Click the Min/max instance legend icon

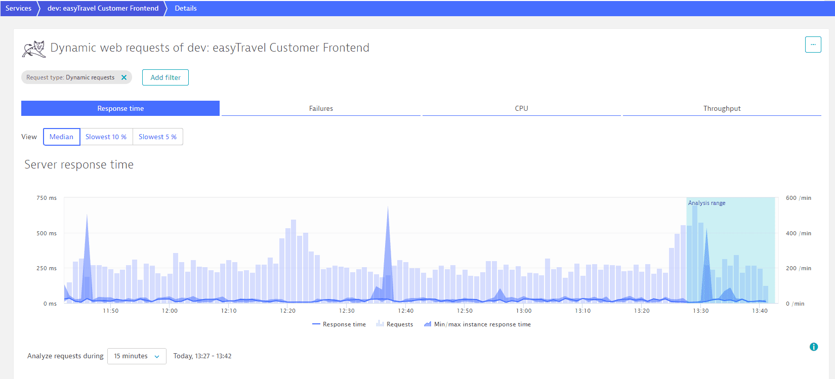point(428,324)
